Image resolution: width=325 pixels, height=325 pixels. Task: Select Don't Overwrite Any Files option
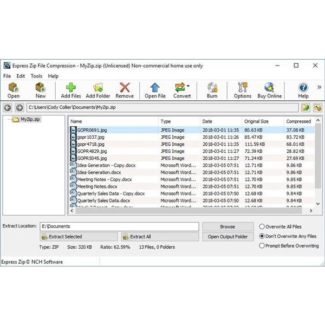(263, 236)
